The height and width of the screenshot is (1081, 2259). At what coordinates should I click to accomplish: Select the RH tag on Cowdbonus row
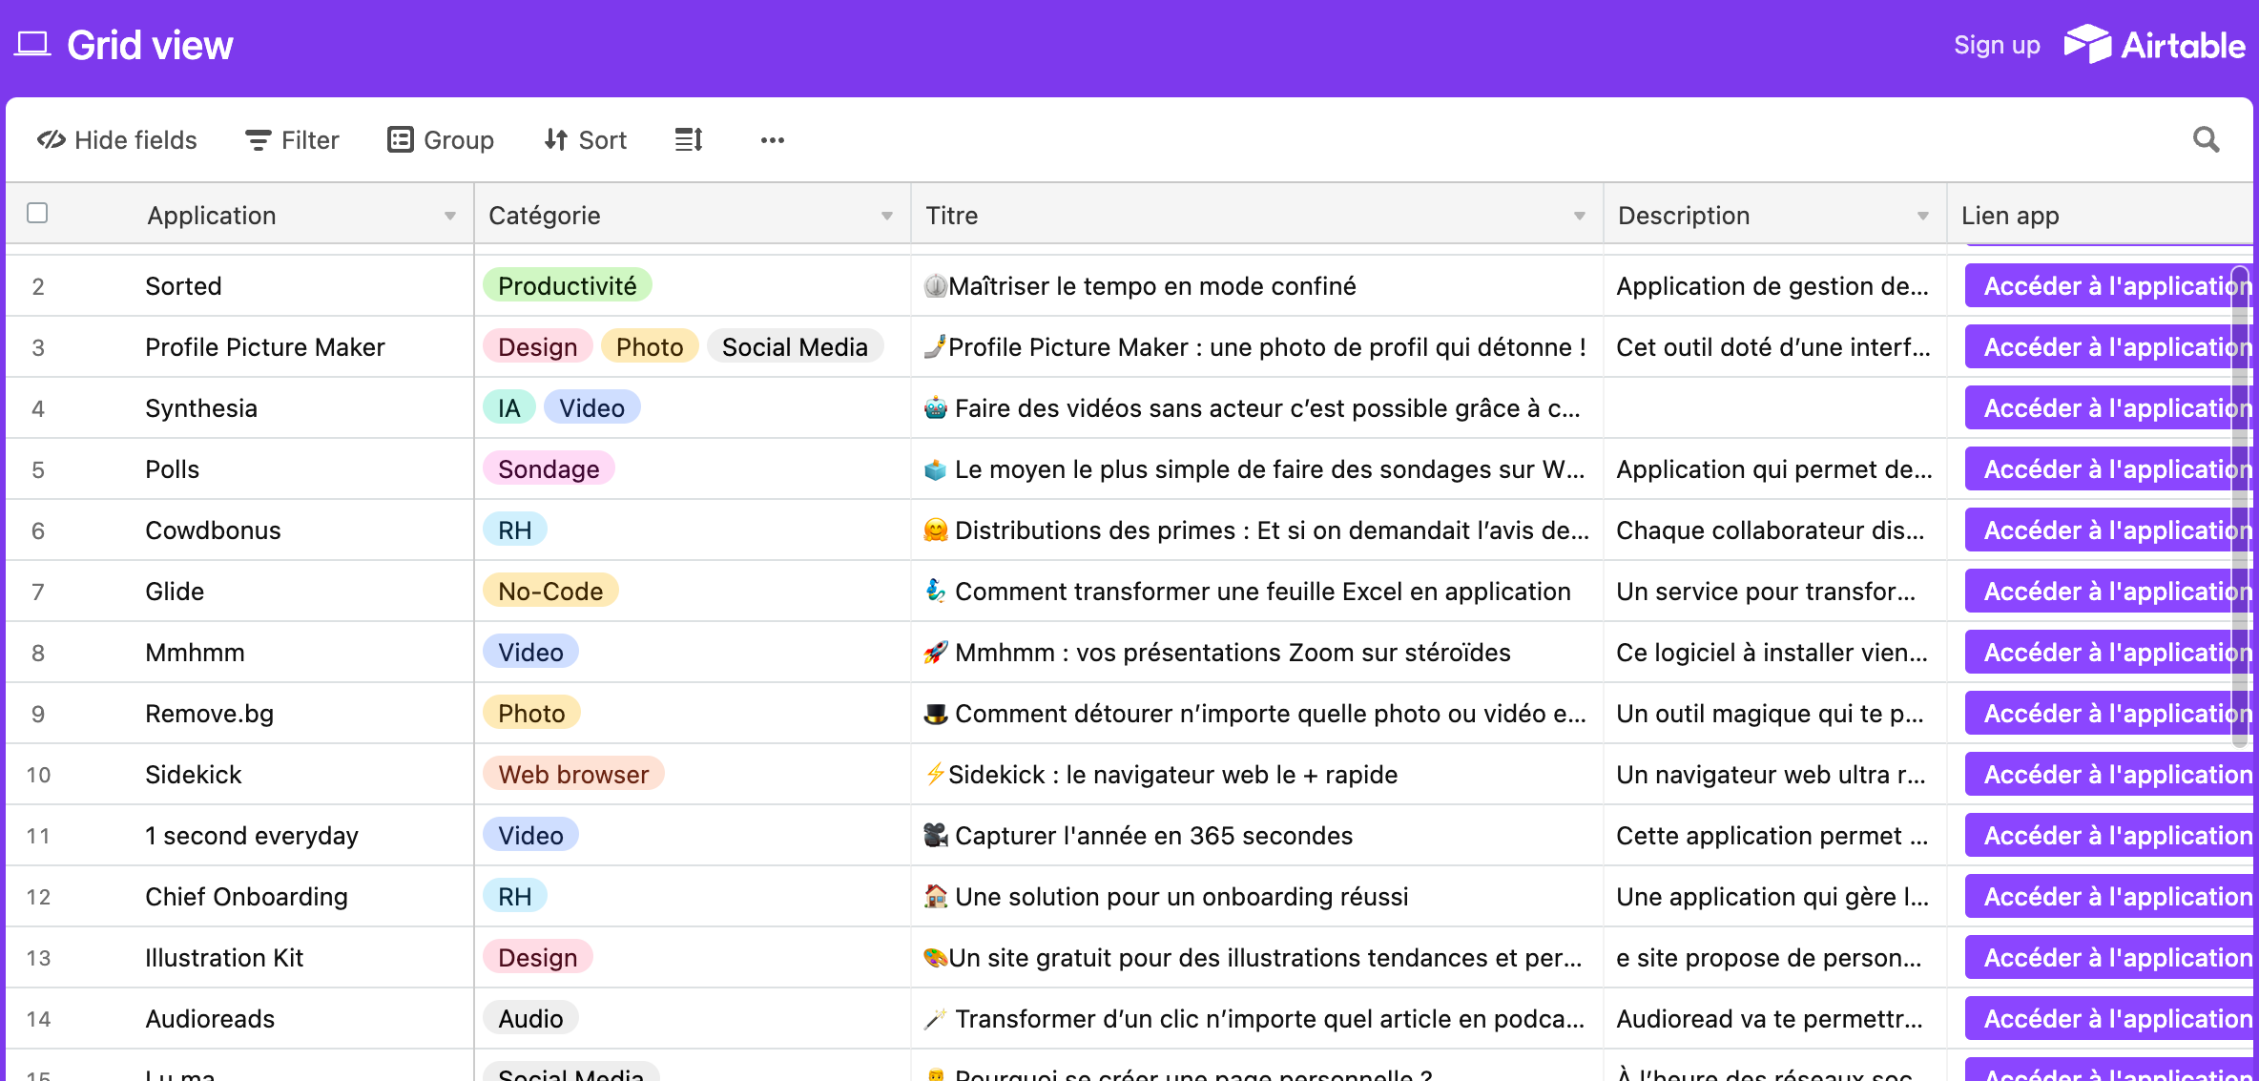pyautogui.click(x=514, y=530)
